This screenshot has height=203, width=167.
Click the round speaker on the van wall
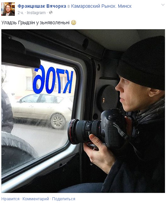click(x=108, y=98)
